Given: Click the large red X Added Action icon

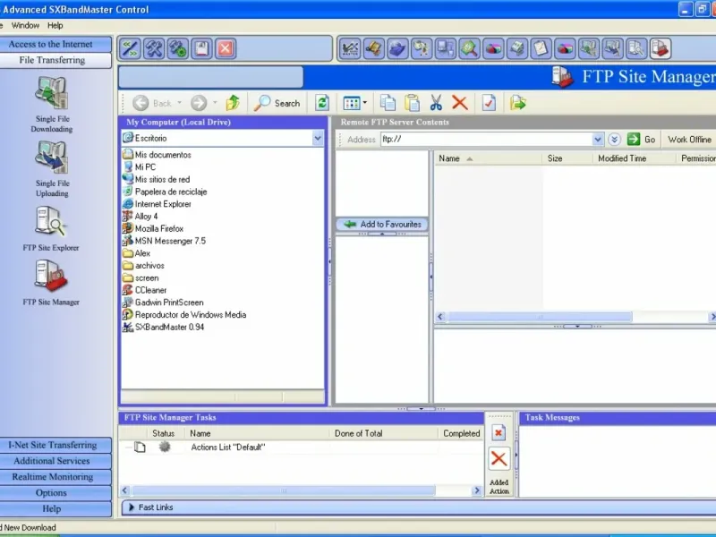Looking at the screenshot, I should pyautogui.click(x=499, y=458).
